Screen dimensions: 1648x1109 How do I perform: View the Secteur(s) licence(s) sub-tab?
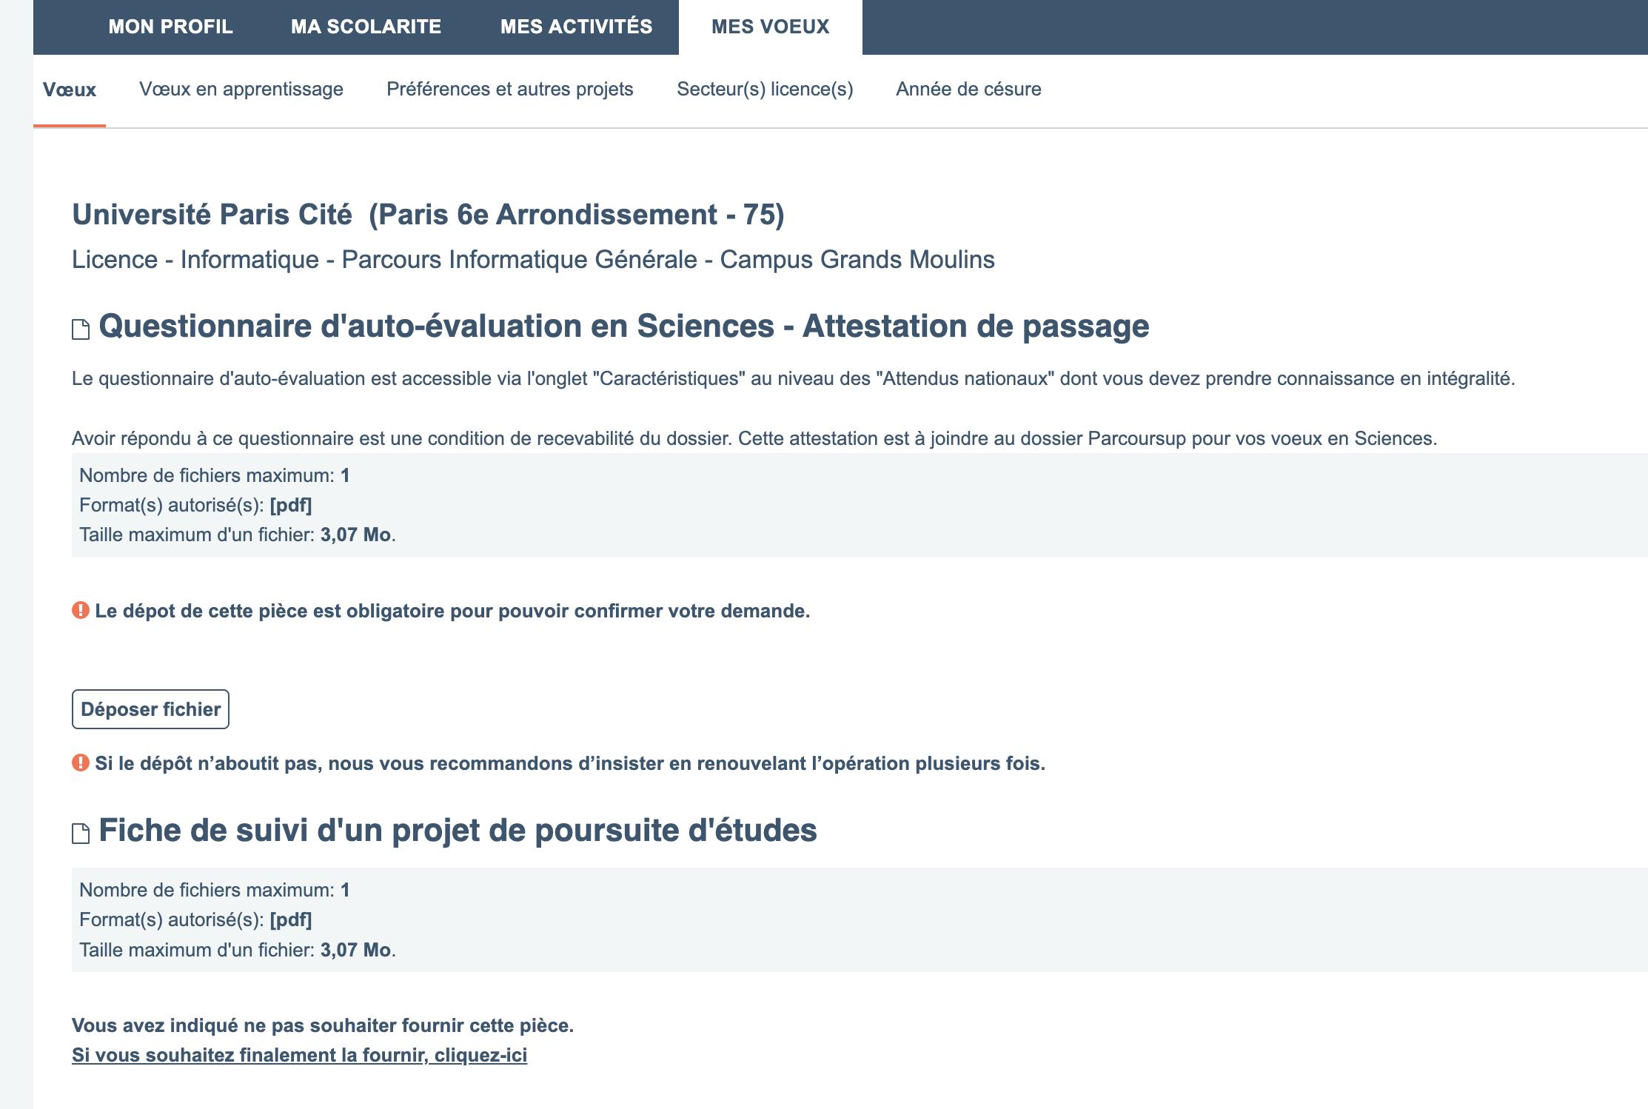765,90
